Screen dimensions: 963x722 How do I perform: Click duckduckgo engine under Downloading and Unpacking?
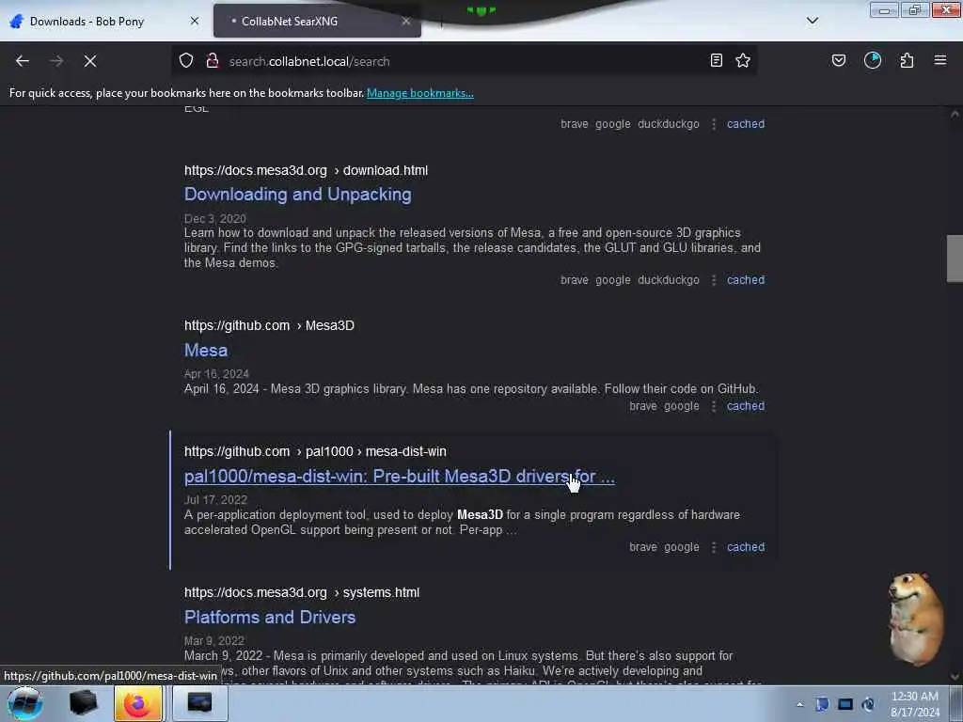pyautogui.click(x=669, y=280)
